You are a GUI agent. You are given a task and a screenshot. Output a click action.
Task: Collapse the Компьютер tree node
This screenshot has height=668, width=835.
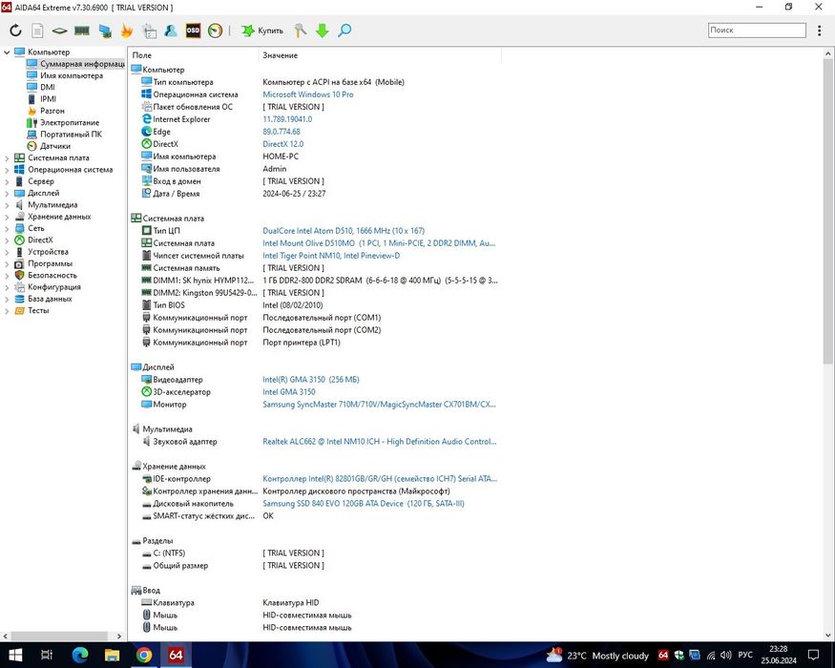coord(7,52)
